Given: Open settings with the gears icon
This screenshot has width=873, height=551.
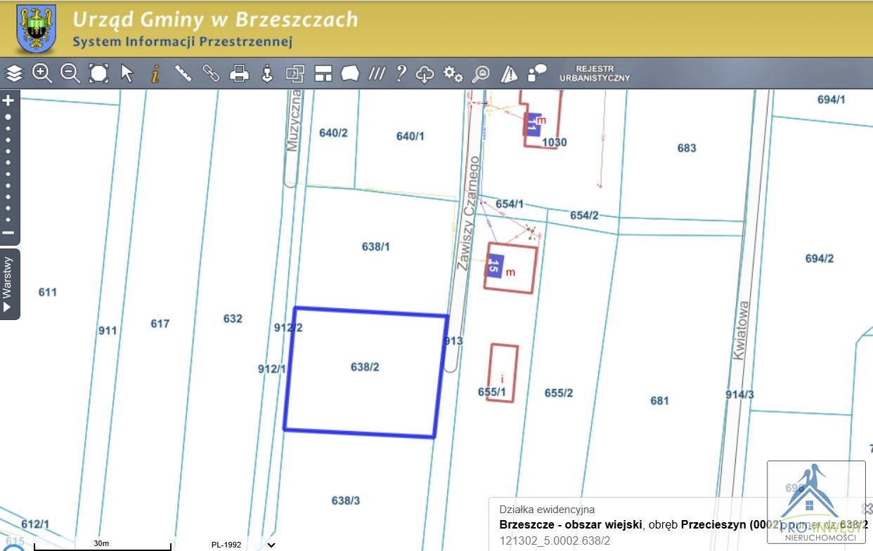Looking at the screenshot, I should tap(453, 73).
